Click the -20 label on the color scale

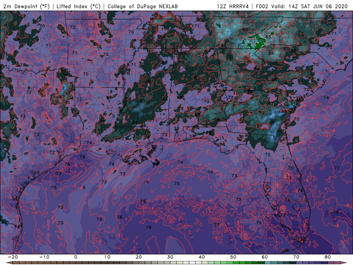(13, 257)
